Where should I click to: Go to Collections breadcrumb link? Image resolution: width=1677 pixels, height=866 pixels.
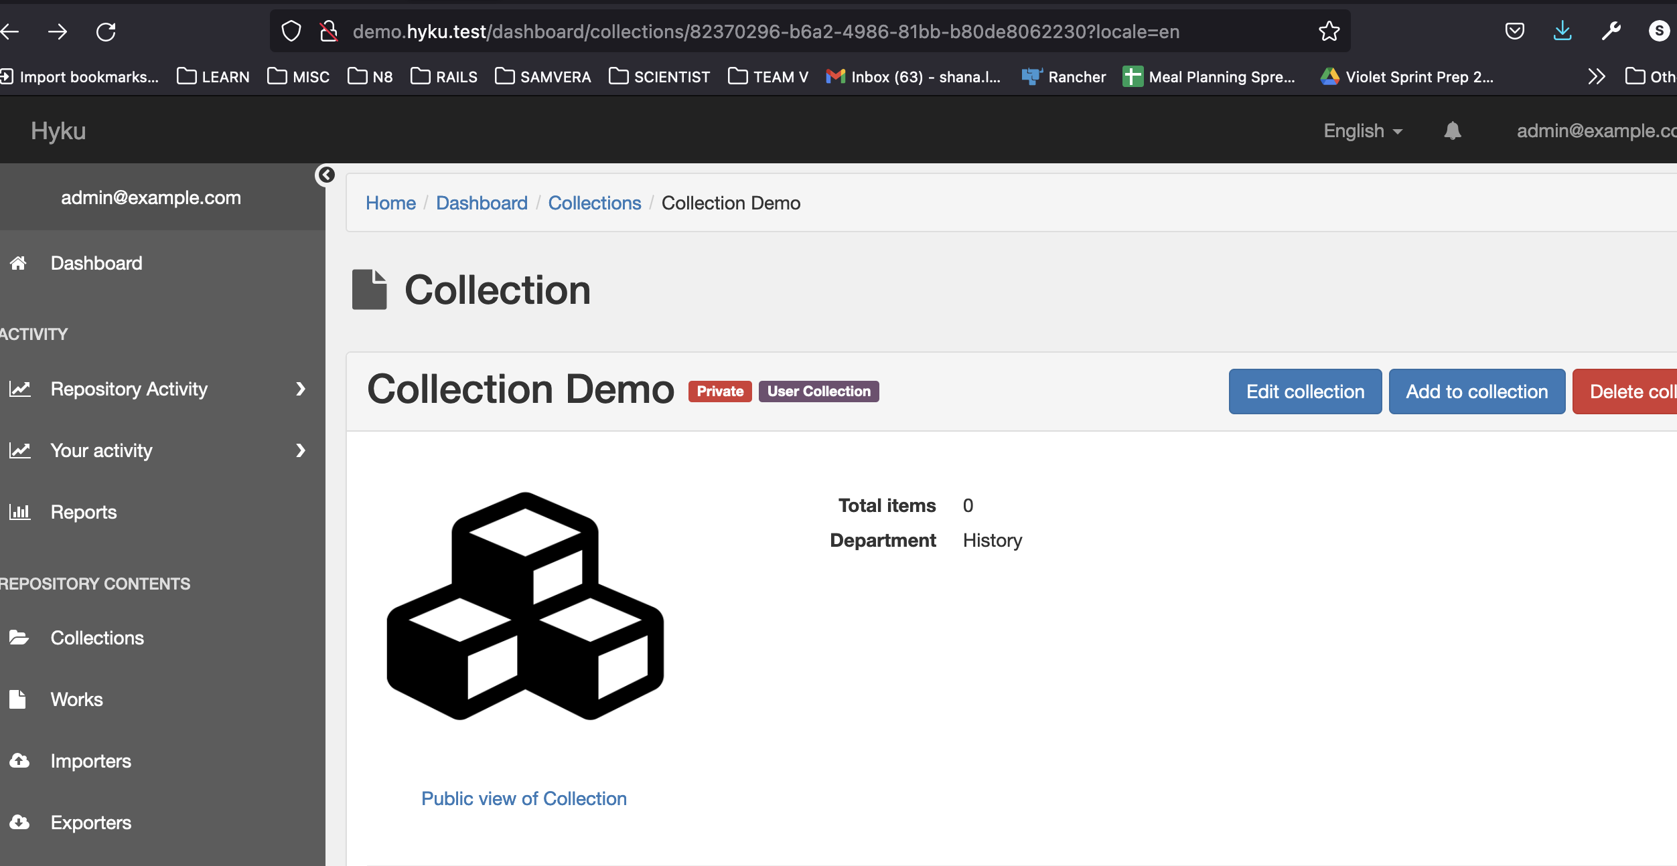pos(595,203)
